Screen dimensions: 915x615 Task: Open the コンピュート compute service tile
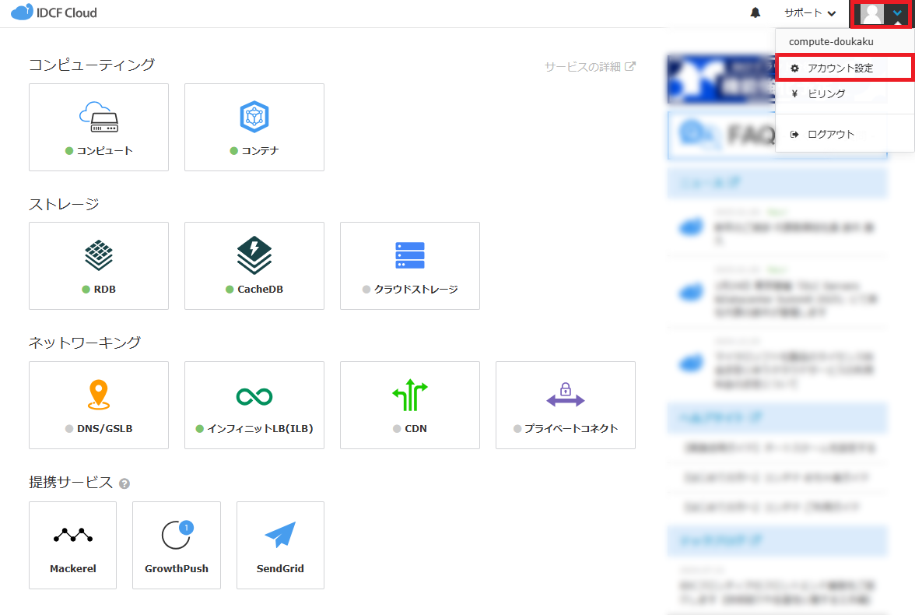point(99,127)
